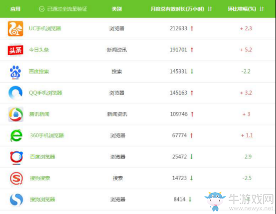Click the 搜狗搜索 red S icon
Viewport: 276px width, 214px height.
point(16,179)
